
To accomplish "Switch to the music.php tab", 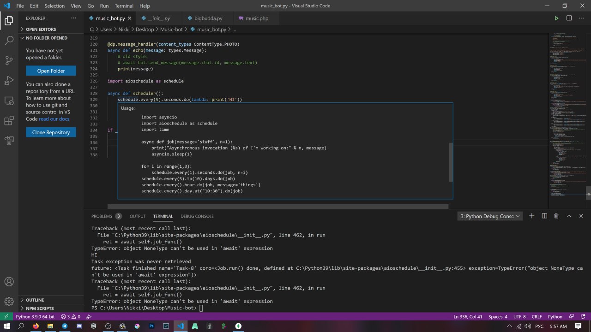I will [256, 18].
